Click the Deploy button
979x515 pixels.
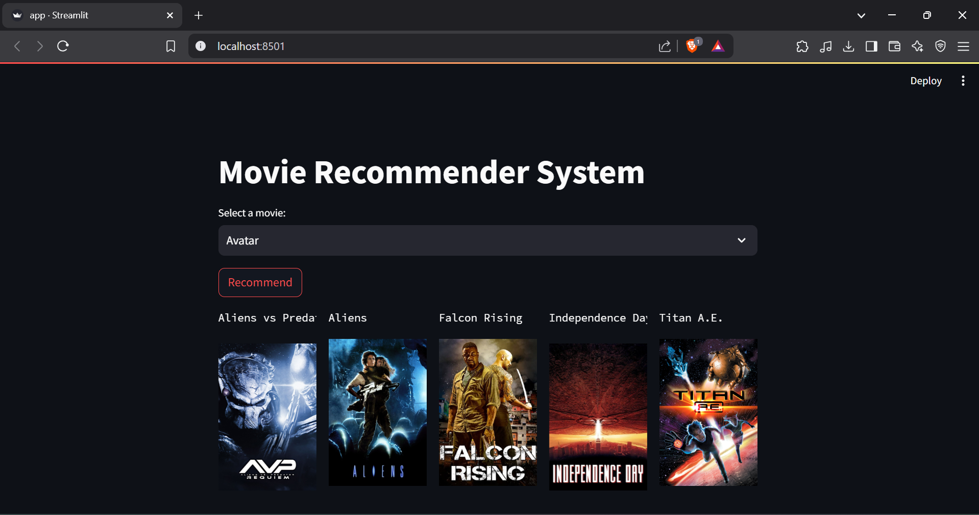click(x=925, y=81)
